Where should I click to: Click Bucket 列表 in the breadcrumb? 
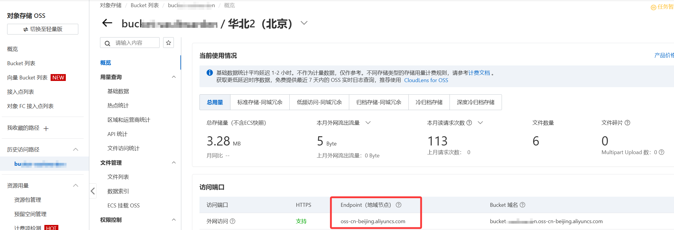click(x=145, y=5)
